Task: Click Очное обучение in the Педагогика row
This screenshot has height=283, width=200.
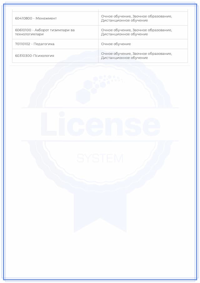Action: pyautogui.click(x=116, y=44)
